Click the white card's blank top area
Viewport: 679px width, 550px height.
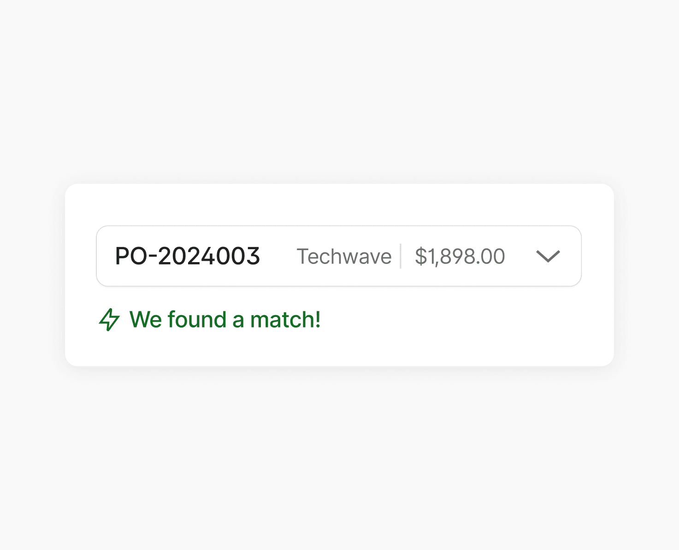point(339,205)
